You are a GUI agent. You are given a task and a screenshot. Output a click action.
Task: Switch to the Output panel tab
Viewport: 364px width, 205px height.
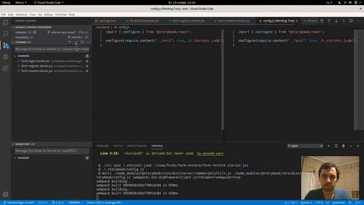click(x=118, y=146)
